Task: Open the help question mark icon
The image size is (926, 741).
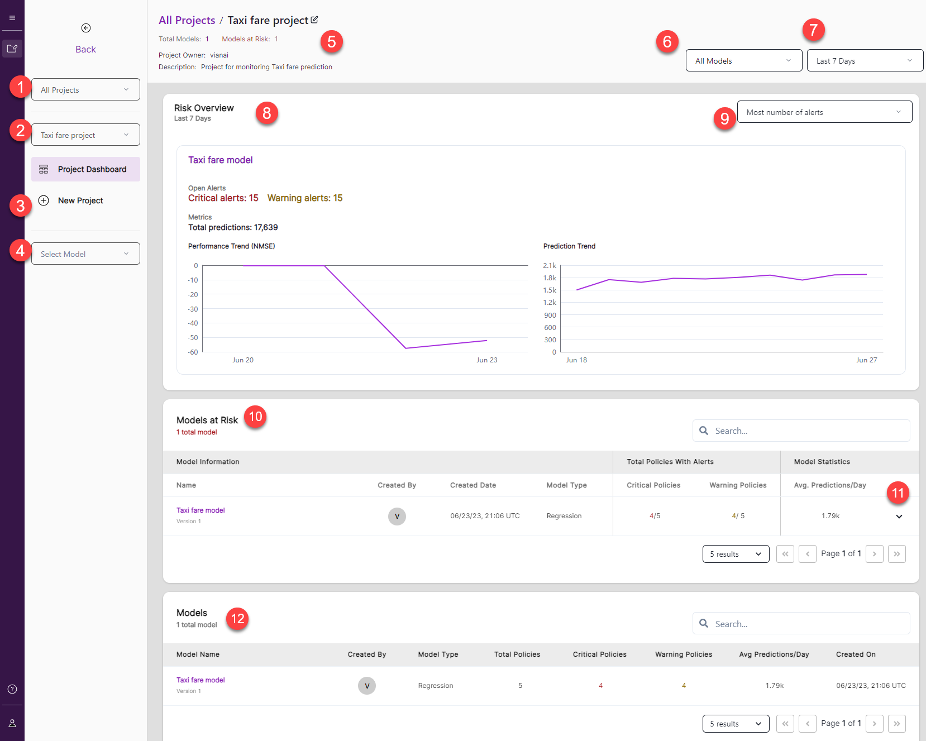Action: click(x=12, y=689)
